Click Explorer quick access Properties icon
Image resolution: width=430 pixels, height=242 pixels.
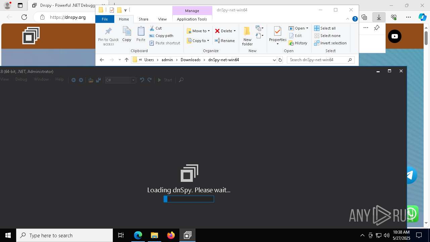[112, 10]
